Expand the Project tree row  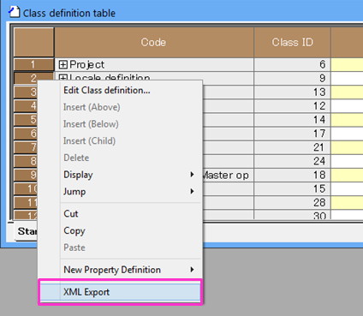[x=62, y=64]
